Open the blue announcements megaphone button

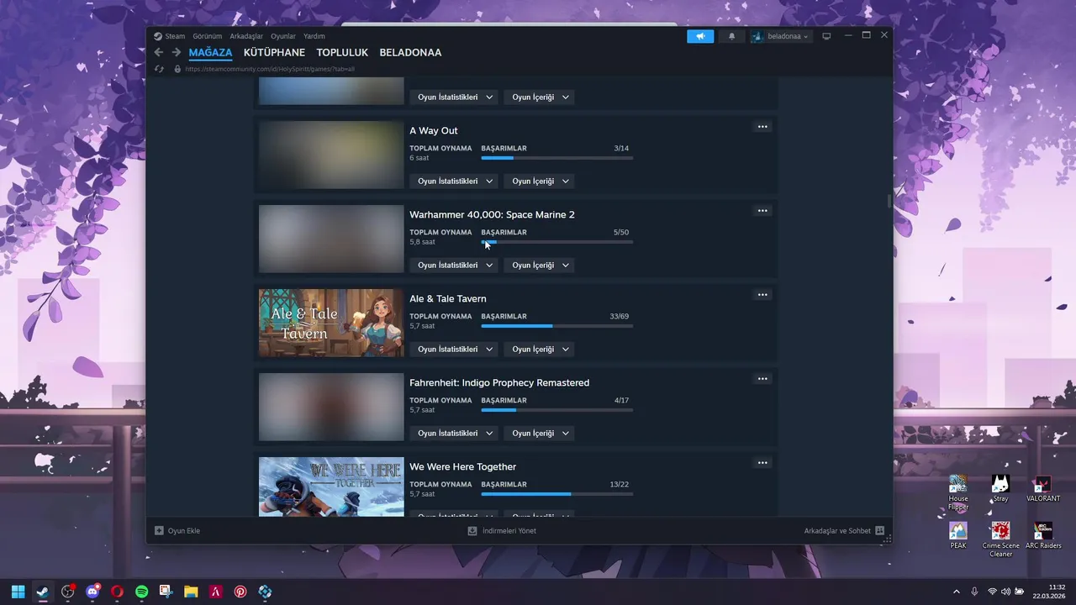pos(700,36)
